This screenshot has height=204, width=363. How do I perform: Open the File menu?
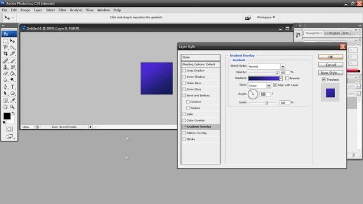click(x=5, y=10)
